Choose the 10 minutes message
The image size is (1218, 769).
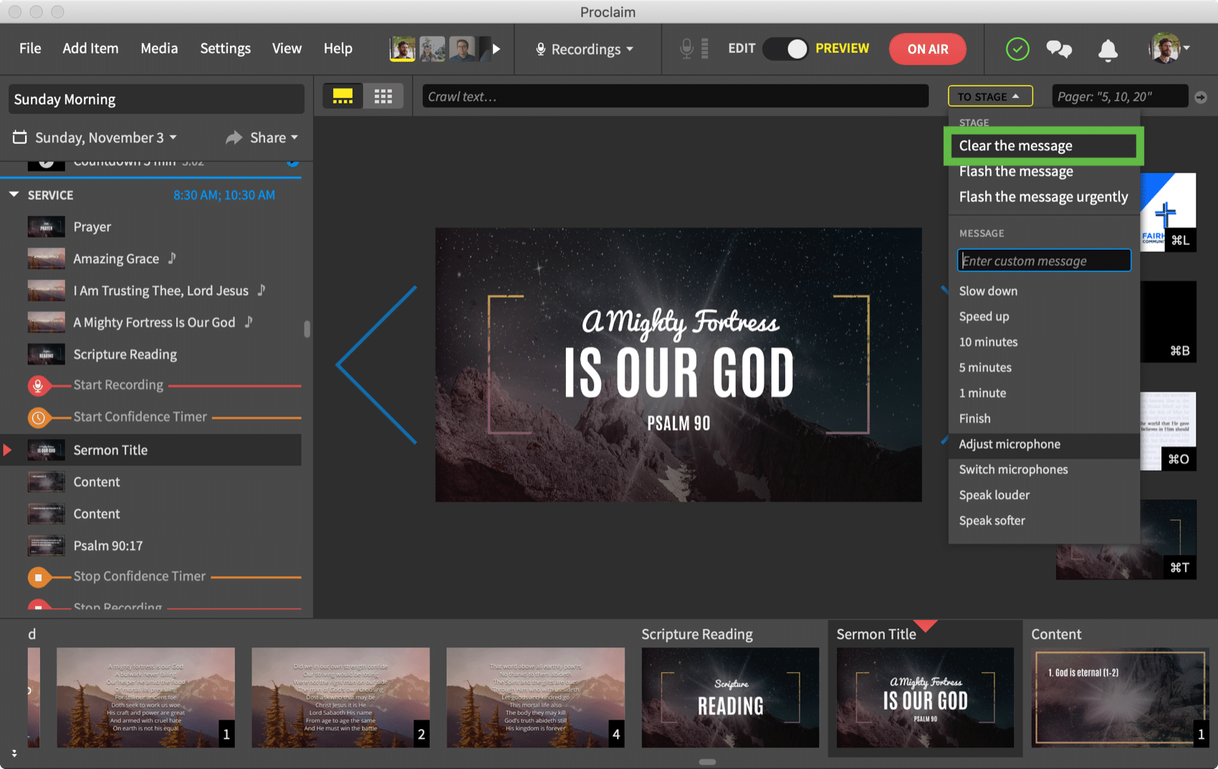point(1043,342)
